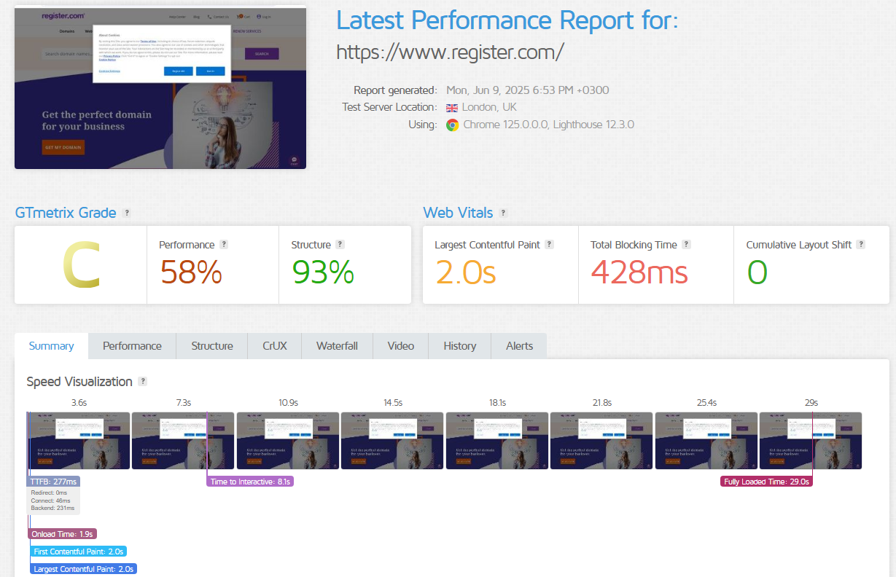
Task: Switch to the Waterfall tab
Action: 337,346
